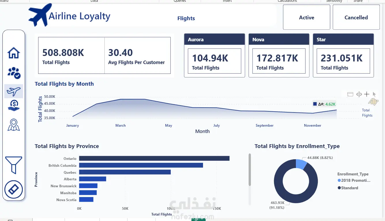Click the 44.88K (8.82%) data label
This screenshot has width=385, height=221.
pos(320,158)
